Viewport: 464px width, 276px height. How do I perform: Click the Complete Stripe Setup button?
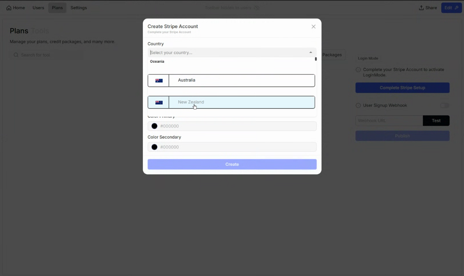pos(402,88)
